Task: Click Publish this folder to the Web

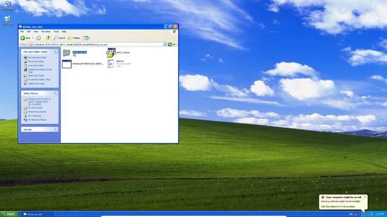Action: click(x=40, y=71)
